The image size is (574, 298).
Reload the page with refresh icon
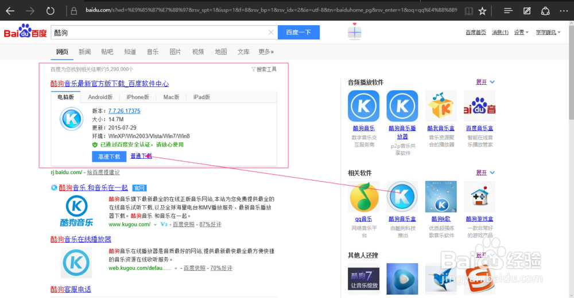coord(50,11)
